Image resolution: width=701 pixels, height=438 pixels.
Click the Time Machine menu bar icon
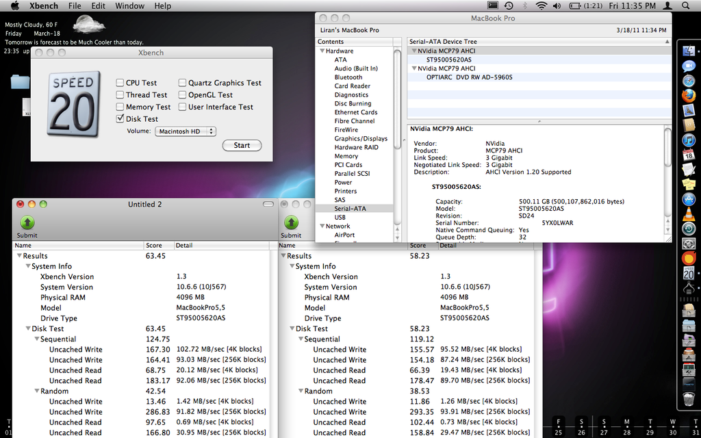[509, 5]
